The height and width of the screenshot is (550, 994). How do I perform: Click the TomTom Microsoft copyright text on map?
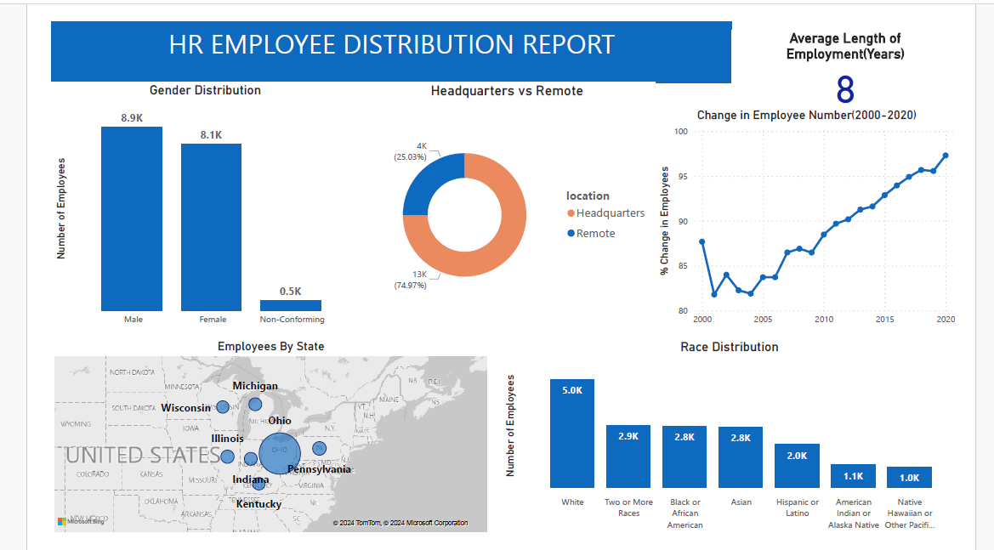point(400,523)
